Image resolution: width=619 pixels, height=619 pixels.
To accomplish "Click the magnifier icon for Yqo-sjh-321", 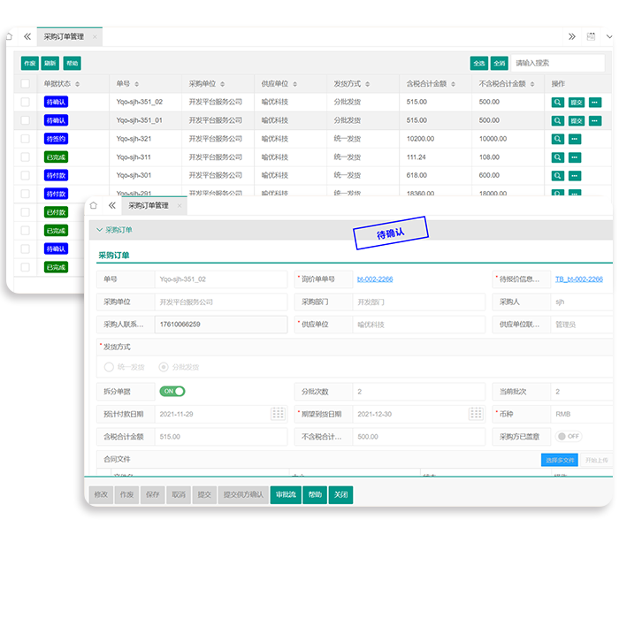I will pyautogui.click(x=557, y=139).
